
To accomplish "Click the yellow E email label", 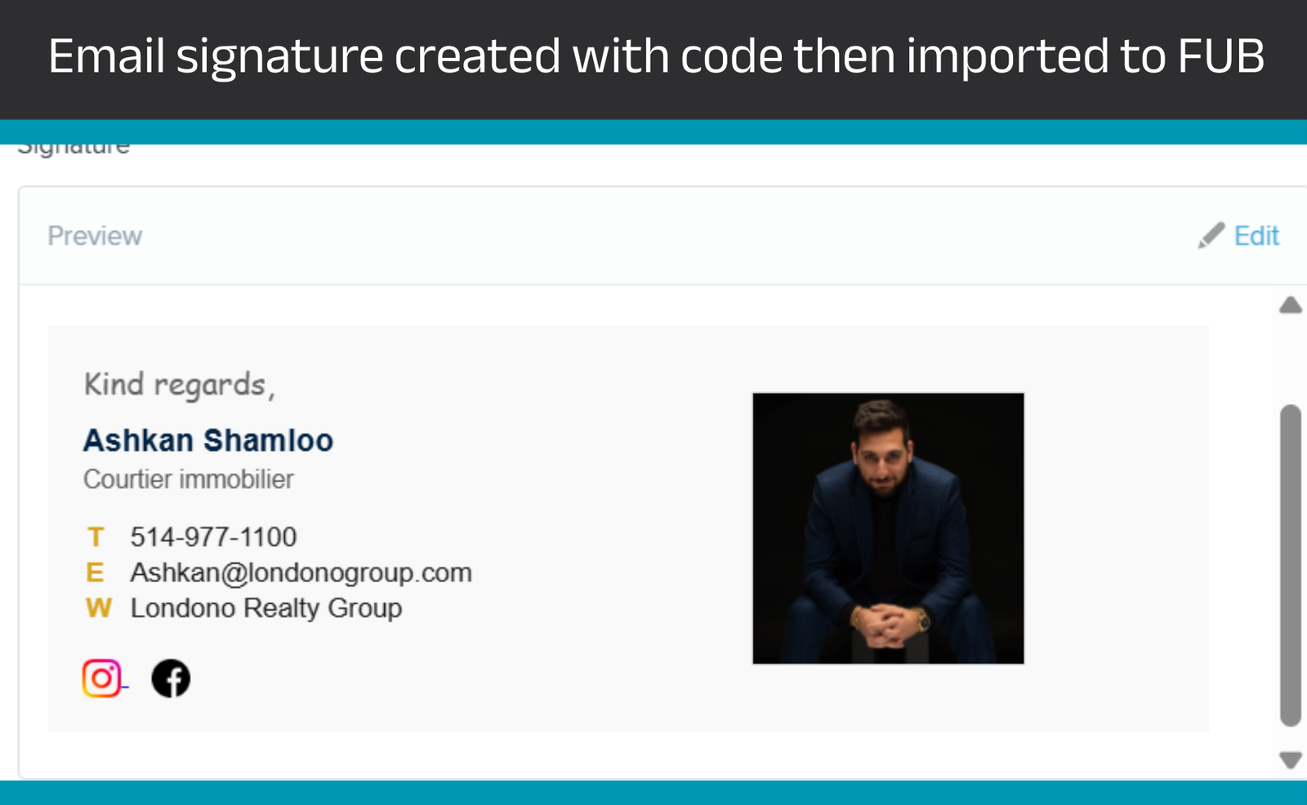I will [x=95, y=572].
